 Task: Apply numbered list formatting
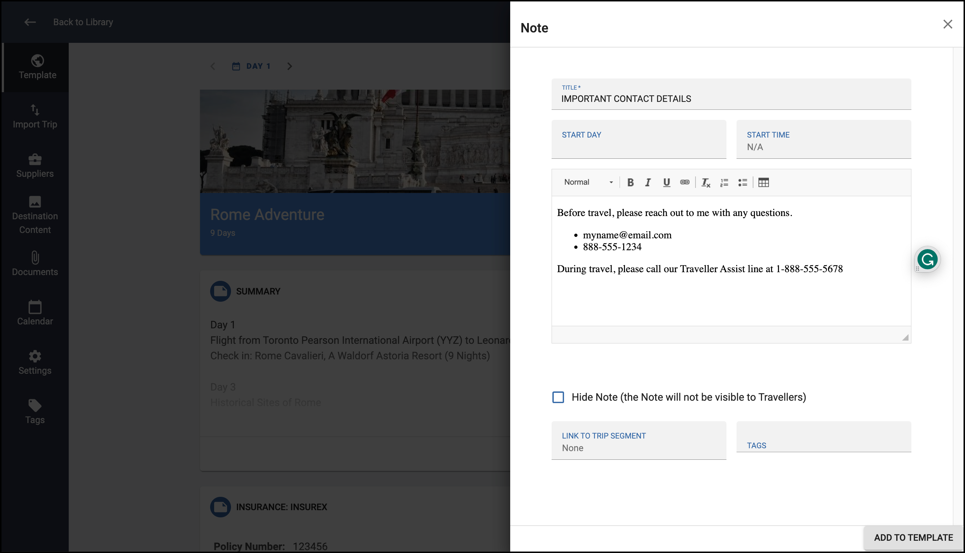point(724,182)
